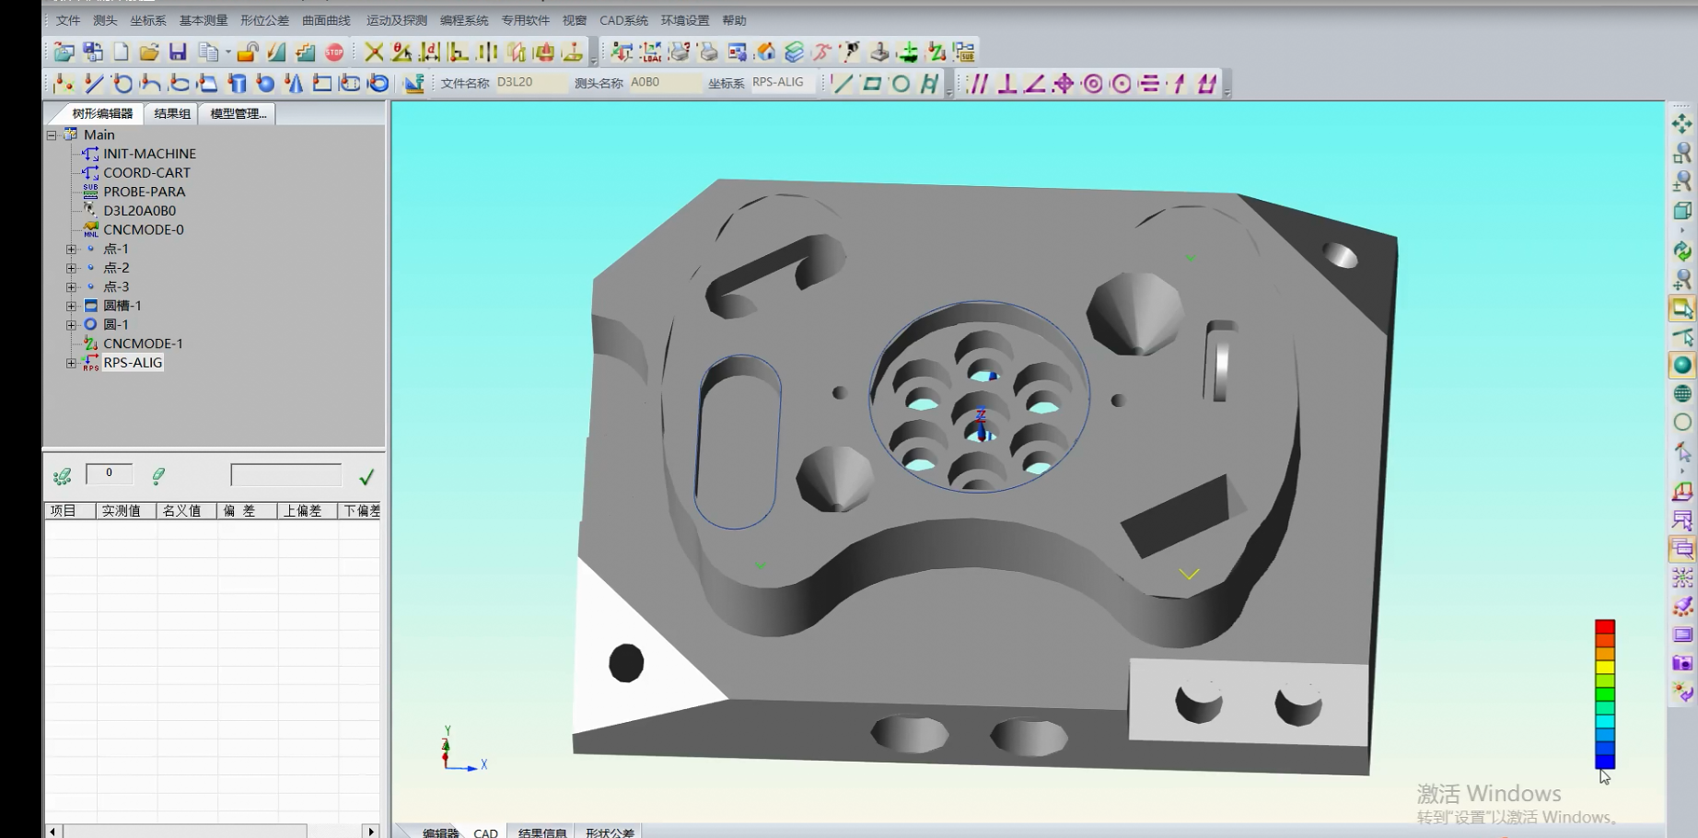Open the 文件 menu
The width and height of the screenshot is (1698, 838).
(x=68, y=20)
